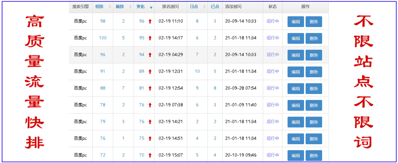398x163 pixels.
Task: Click the red up arrow beside 96
Action: (150, 21)
